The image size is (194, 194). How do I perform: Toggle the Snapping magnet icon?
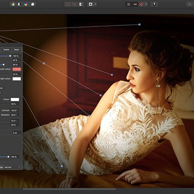coord(142,4)
